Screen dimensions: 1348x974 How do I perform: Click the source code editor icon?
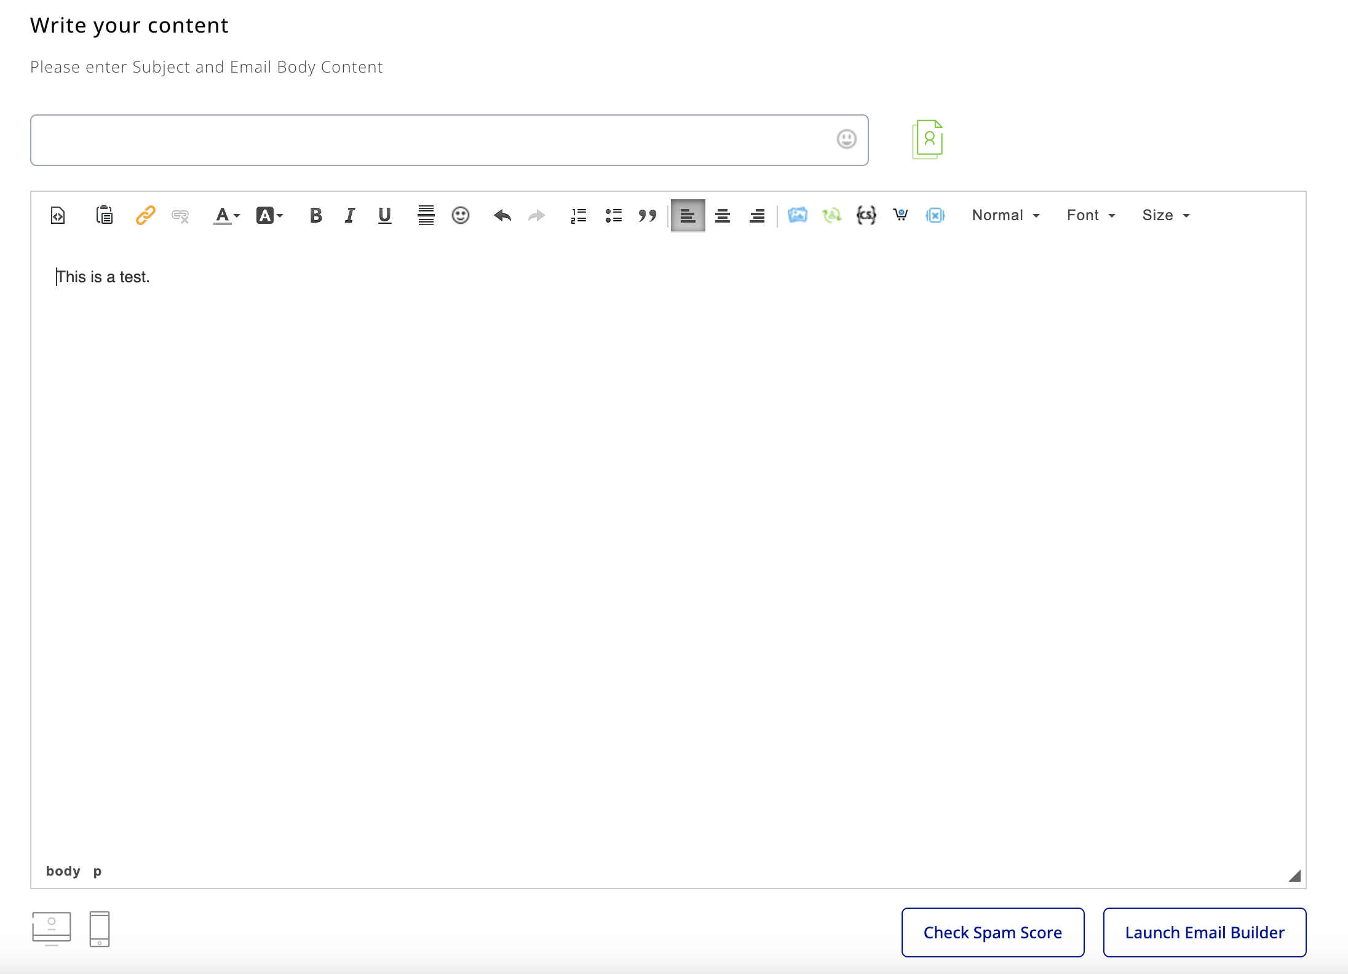click(60, 215)
